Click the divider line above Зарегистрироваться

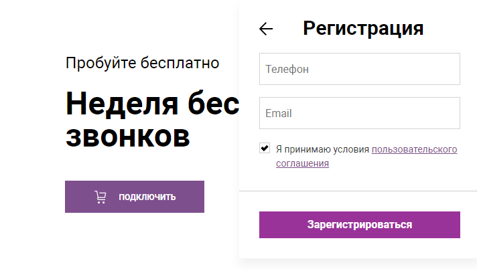click(359, 191)
